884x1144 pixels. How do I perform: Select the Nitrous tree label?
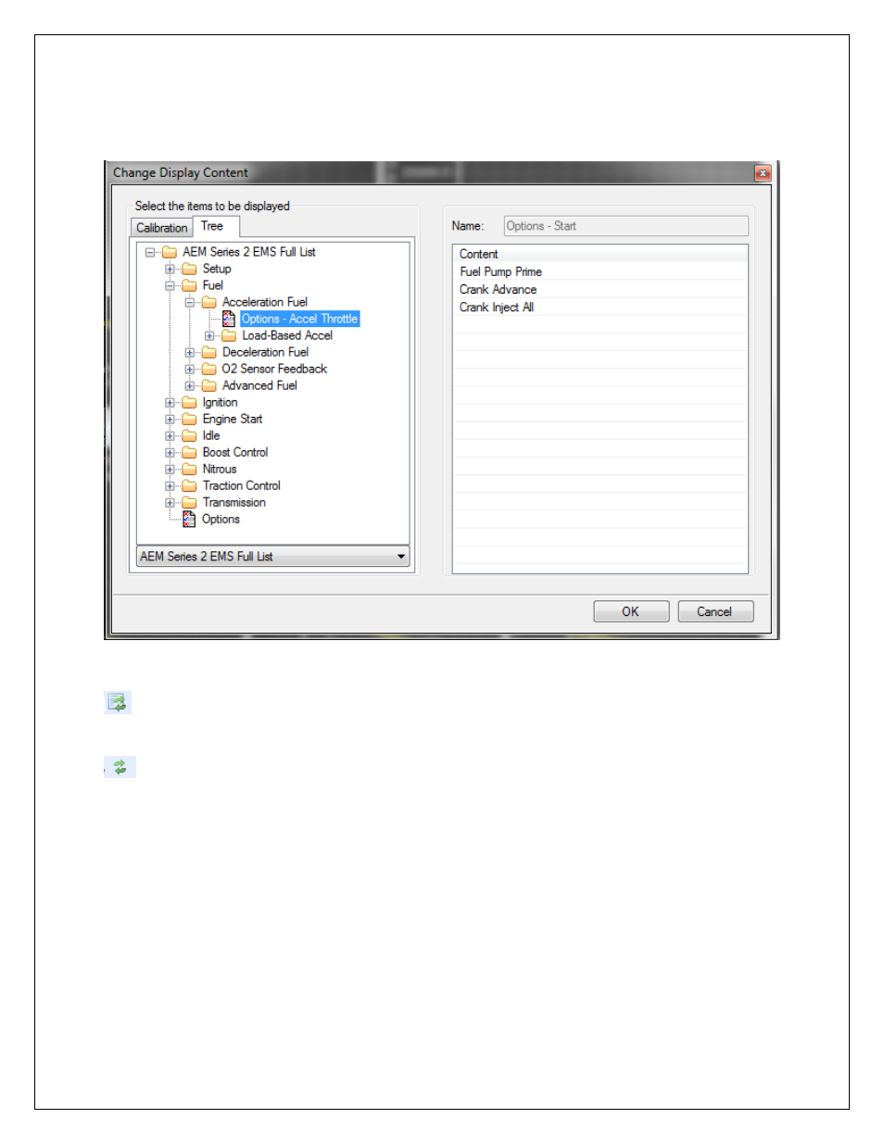coord(220,469)
